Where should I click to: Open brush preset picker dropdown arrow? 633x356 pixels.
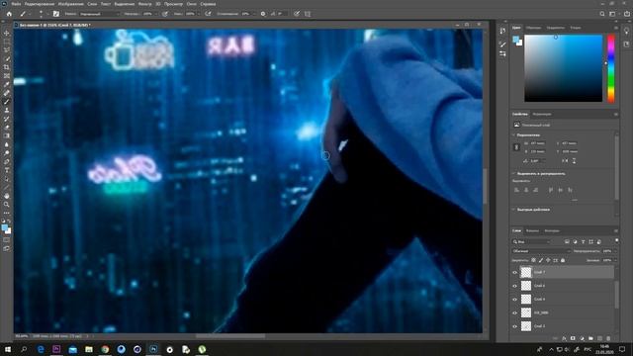click(x=46, y=14)
